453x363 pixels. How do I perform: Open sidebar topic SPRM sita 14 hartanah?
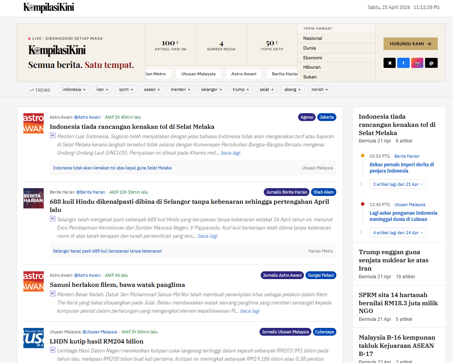[398, 302]
